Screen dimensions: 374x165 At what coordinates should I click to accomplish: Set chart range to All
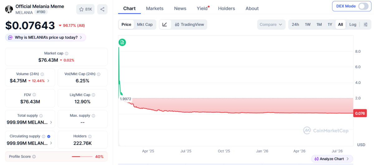[x=341, y=24]
